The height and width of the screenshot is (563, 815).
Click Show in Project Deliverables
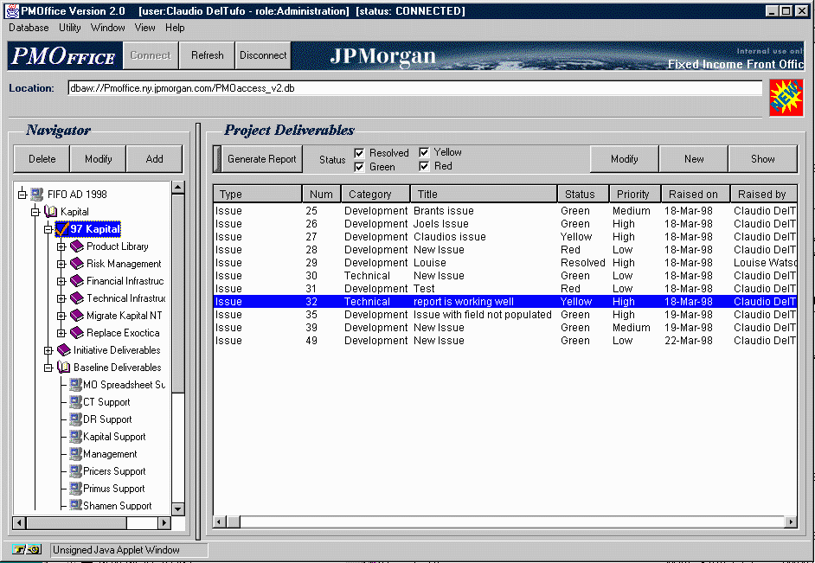[762, 159]
